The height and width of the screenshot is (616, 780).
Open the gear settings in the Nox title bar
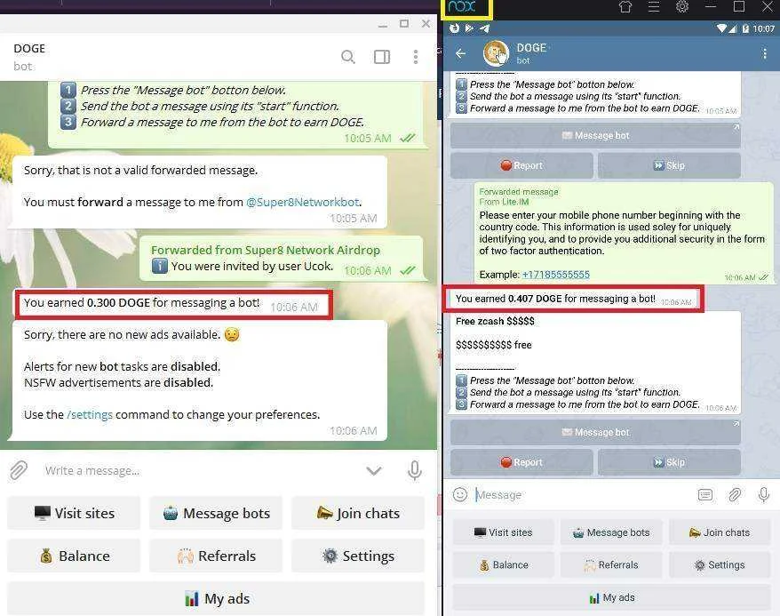(x=682, y=6)
